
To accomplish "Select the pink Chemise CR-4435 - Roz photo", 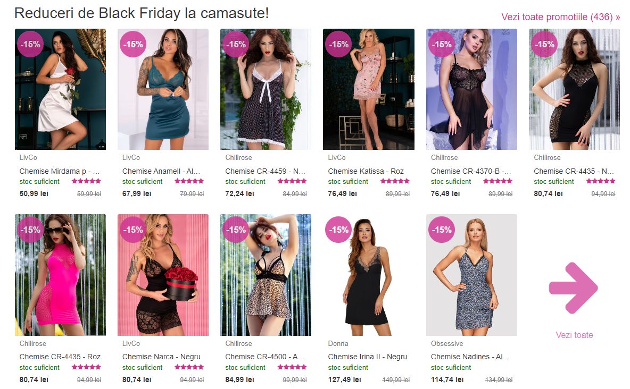I will click(x=60, y=275).
